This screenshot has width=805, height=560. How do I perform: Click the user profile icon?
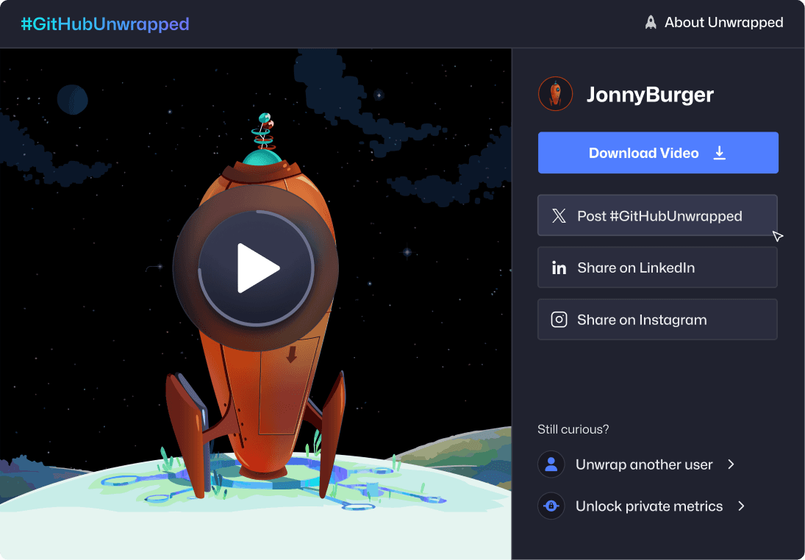coord(551,464)
